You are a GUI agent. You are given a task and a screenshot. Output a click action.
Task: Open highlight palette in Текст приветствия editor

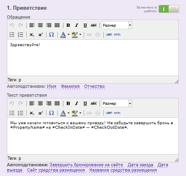coord(80,113)
